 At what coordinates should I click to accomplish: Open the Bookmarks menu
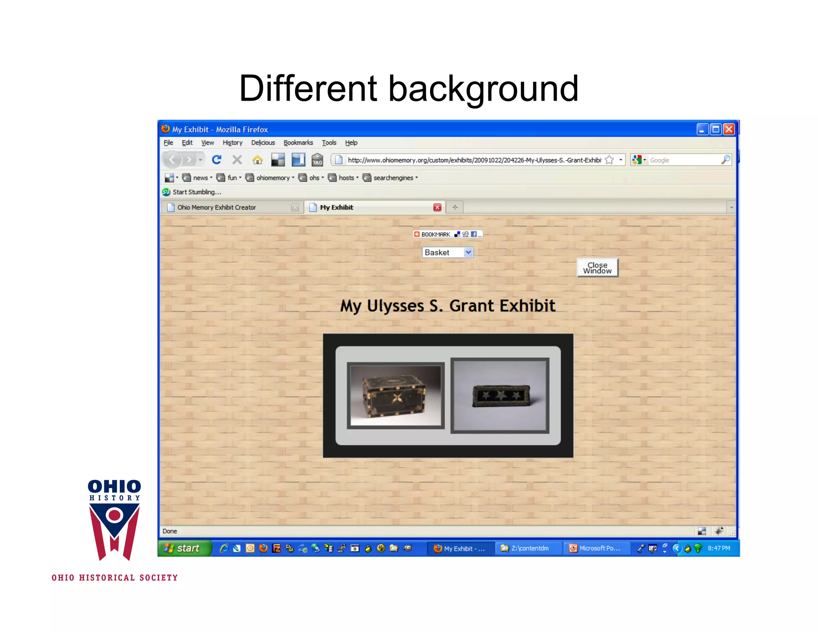(x=298, y=143)
